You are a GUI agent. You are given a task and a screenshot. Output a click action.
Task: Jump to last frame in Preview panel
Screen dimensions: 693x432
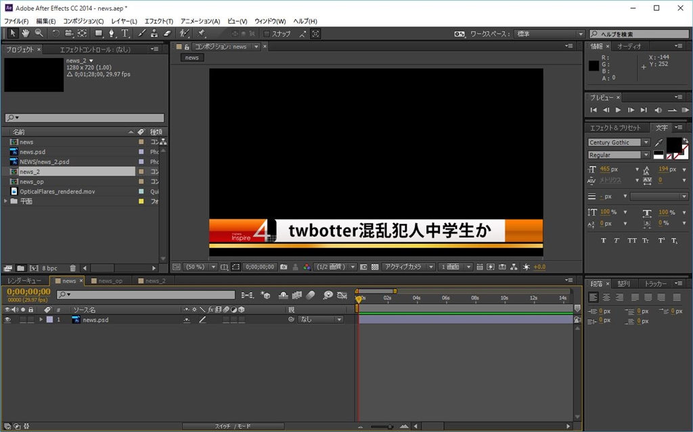644,110
